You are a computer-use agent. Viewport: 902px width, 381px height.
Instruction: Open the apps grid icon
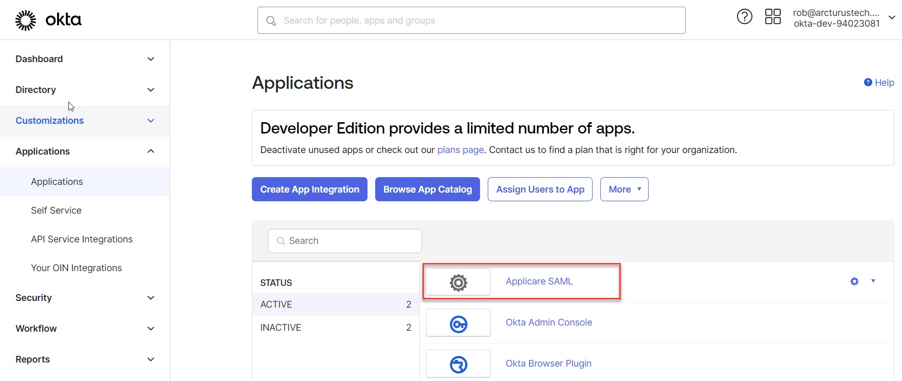tap(772, 17)
